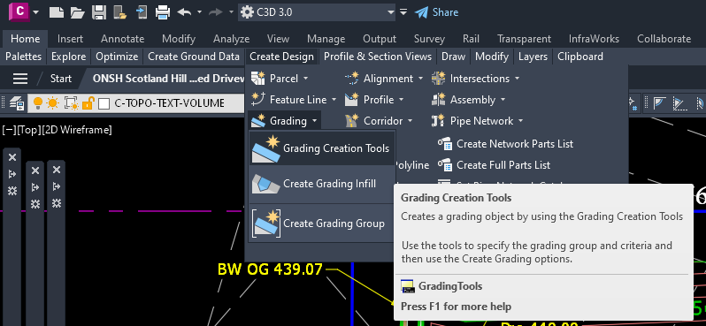Viewport: 706px width, 326px height.
Task: Toggle layer freeze sun icon
Action: [x=53, y=103]
